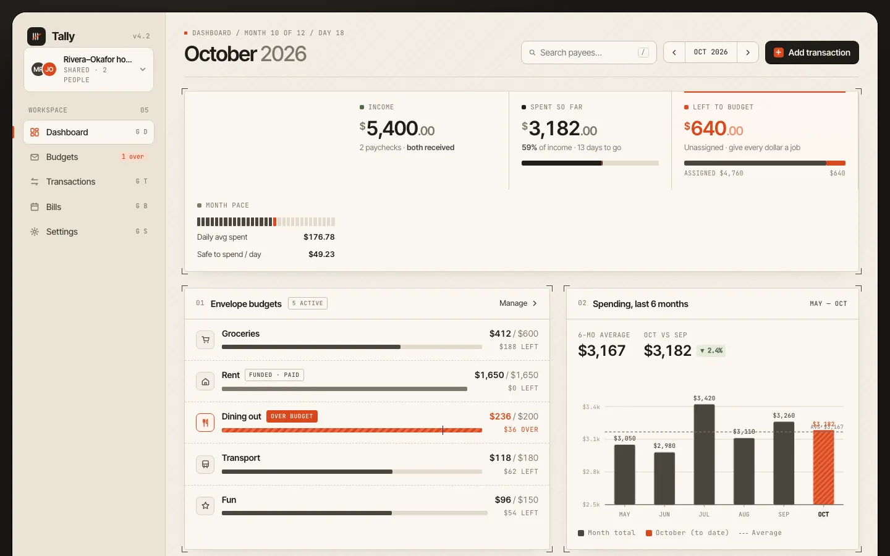Click the Dashboard grid icon in sidebar

pyautogui.click(x=35, y=132)
